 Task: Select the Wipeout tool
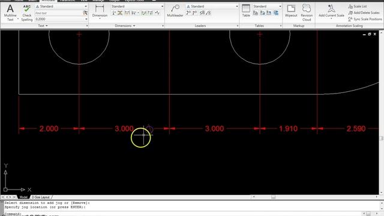(291, 11)
